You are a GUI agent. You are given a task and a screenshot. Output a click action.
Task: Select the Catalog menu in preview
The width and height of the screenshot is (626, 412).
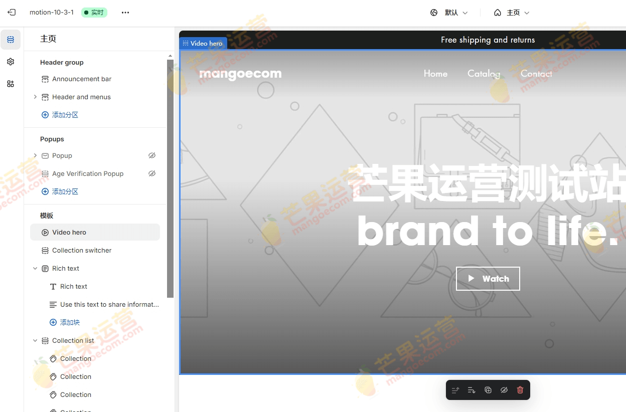coord(484,74)
